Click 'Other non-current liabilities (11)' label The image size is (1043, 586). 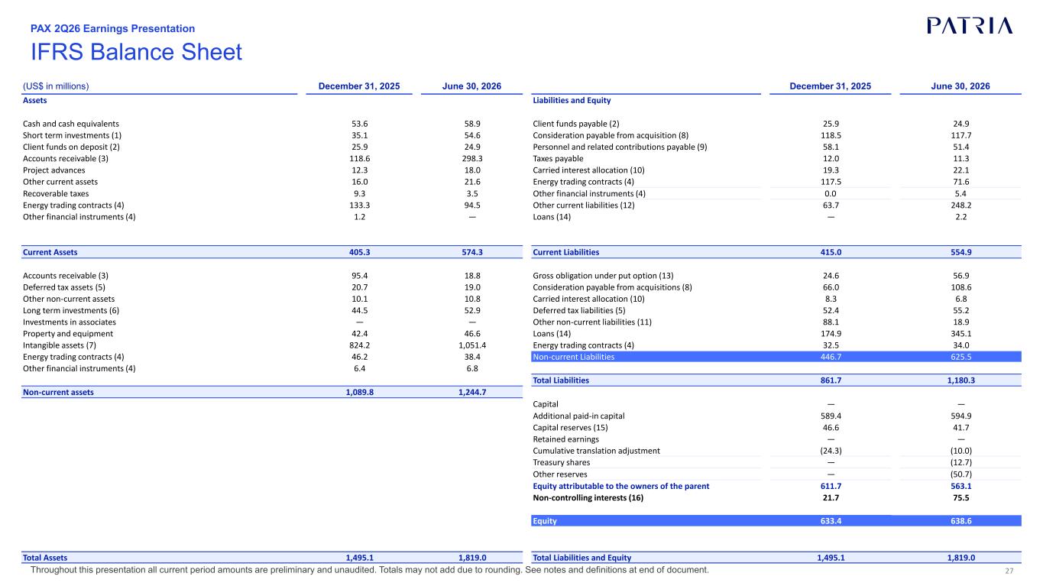tap(592, 322)
